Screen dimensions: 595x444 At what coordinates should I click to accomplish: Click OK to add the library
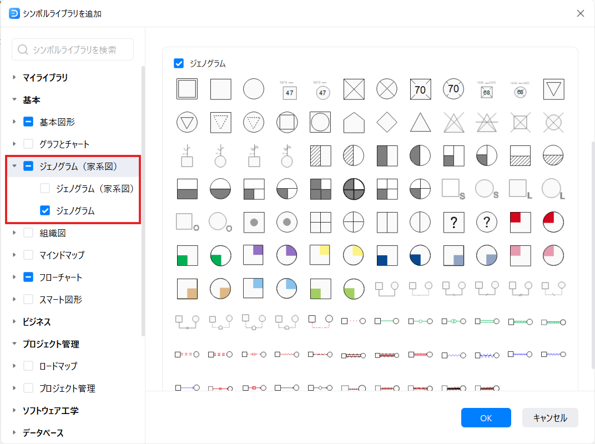pos(486,417)
